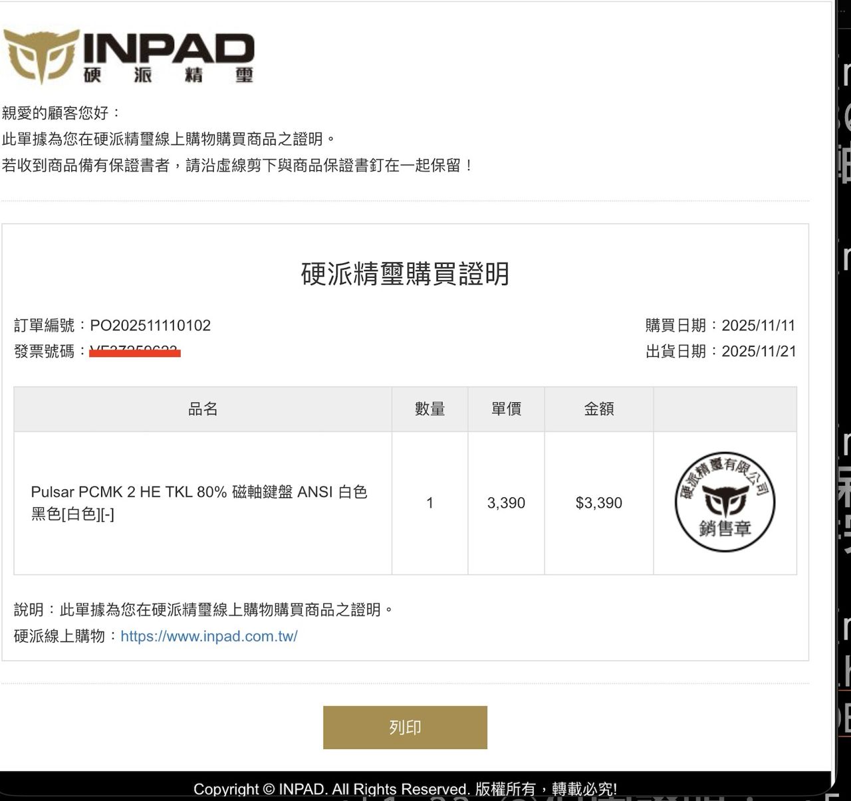
Task: Click the 數量 column header
Action: click(x=429, y=409)
